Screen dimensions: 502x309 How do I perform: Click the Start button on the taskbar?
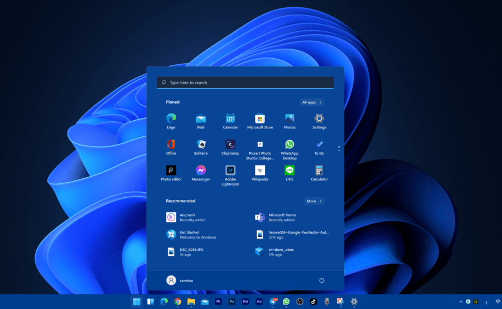[x=137, y=302]
